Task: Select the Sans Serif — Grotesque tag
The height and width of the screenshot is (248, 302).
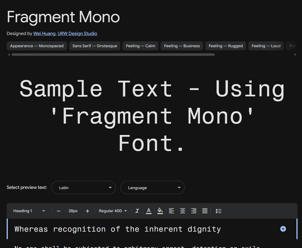Action: click(x=95, y=46)
